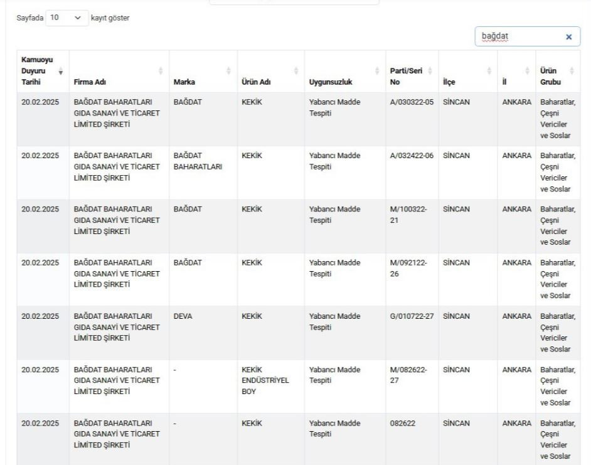Click batch number G/010722-27
The height and width of the screenshot is (465, 591).
point(412,315)
